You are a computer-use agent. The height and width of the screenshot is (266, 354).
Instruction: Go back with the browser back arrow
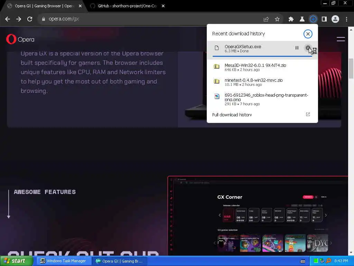tap(8, 19)
